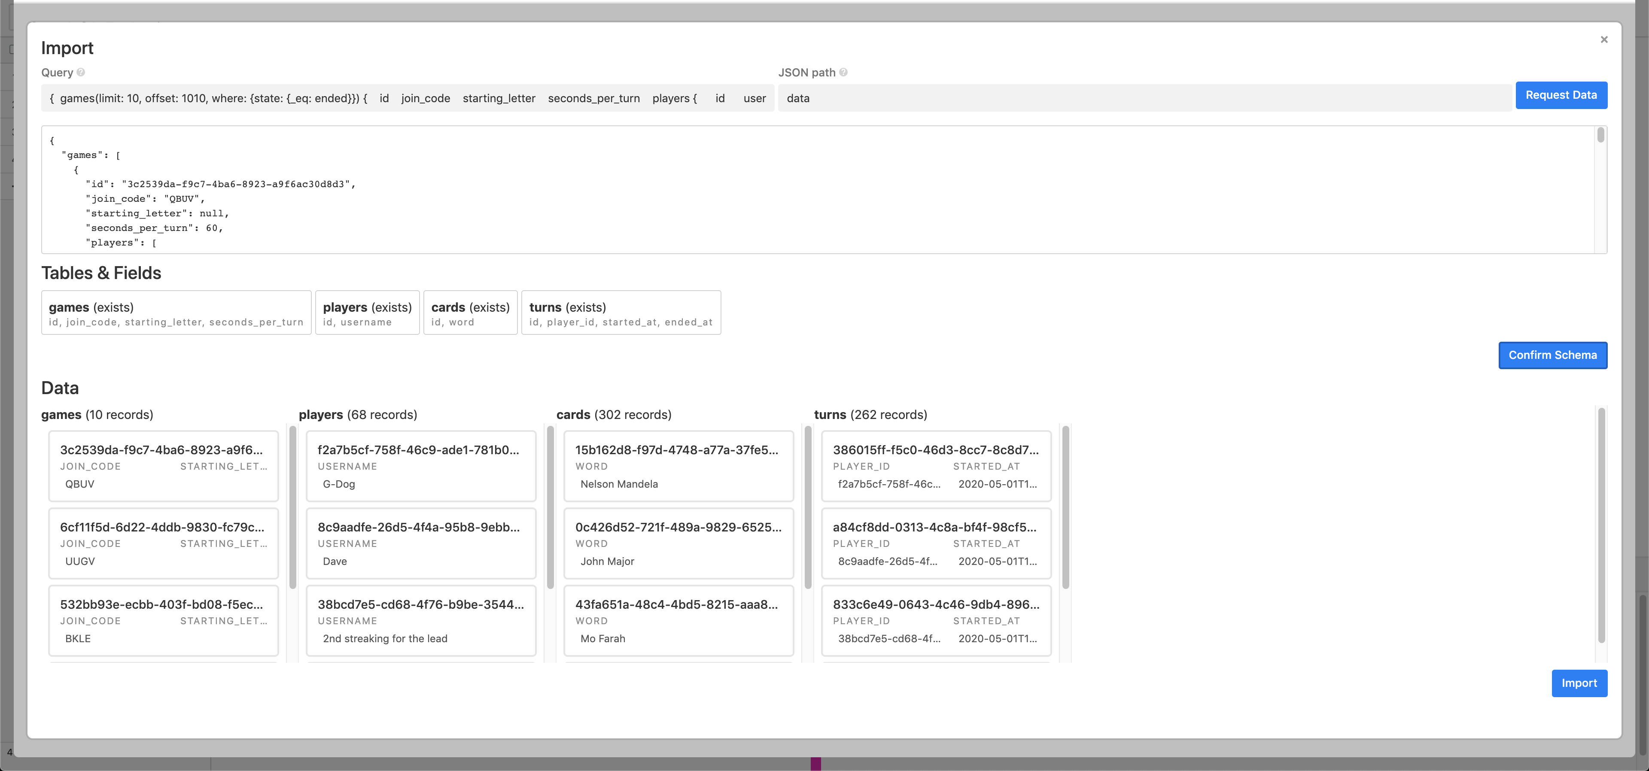Select the turns (exists) table card

tap(620, 313)
